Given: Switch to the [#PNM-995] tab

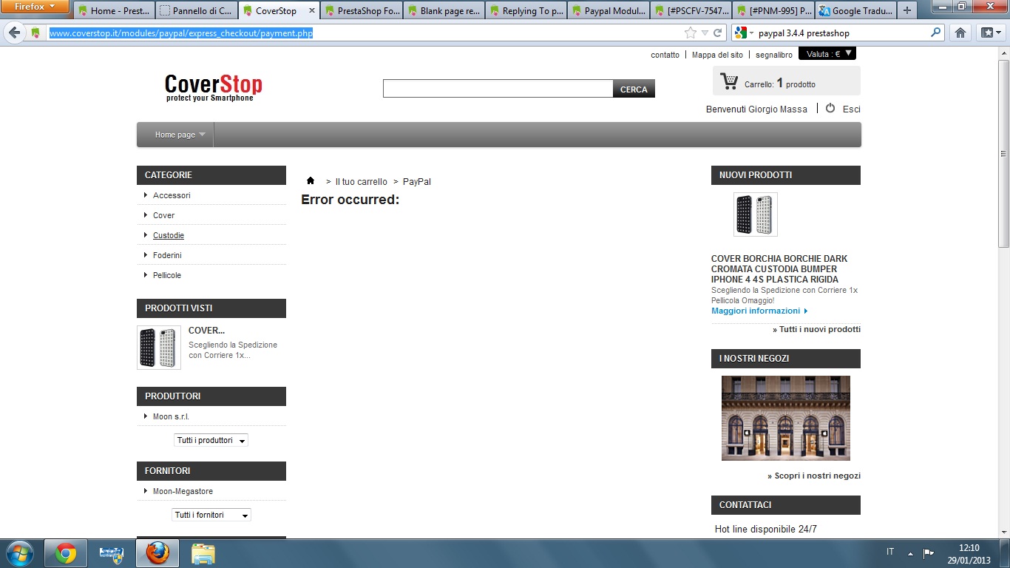Looking at the screenshot, I should point(773,10).
